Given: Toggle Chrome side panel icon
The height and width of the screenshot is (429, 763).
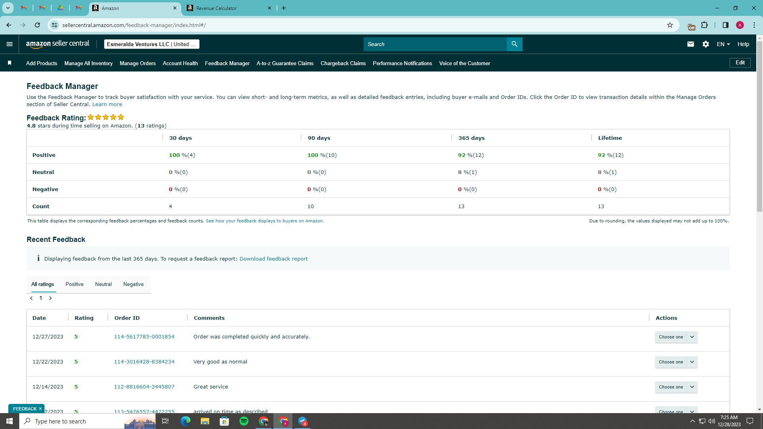Looking at the screenshot, I should click(726, 25).
